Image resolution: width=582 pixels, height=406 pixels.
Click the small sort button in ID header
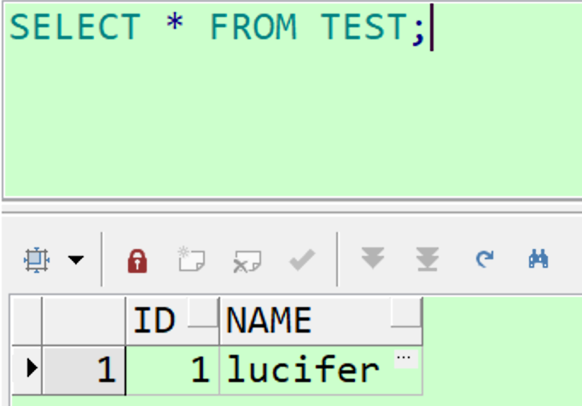click(x=202, y=312)
